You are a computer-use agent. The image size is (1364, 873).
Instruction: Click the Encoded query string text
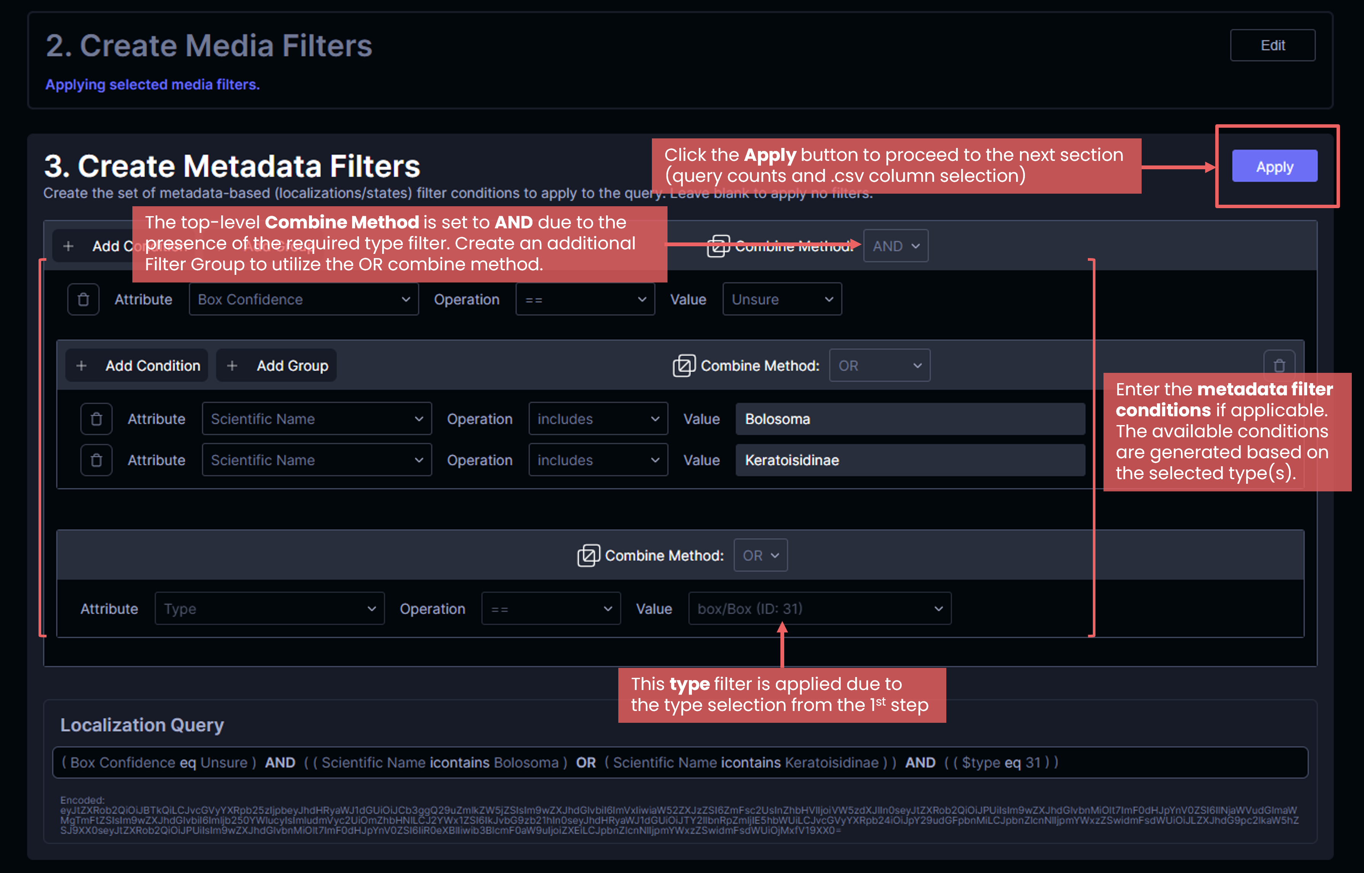(679, 820)
